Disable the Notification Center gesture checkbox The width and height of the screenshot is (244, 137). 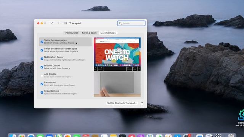click(x=42, y=59)
